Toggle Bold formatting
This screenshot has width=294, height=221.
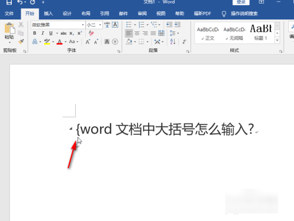click(x=35, y=33)
